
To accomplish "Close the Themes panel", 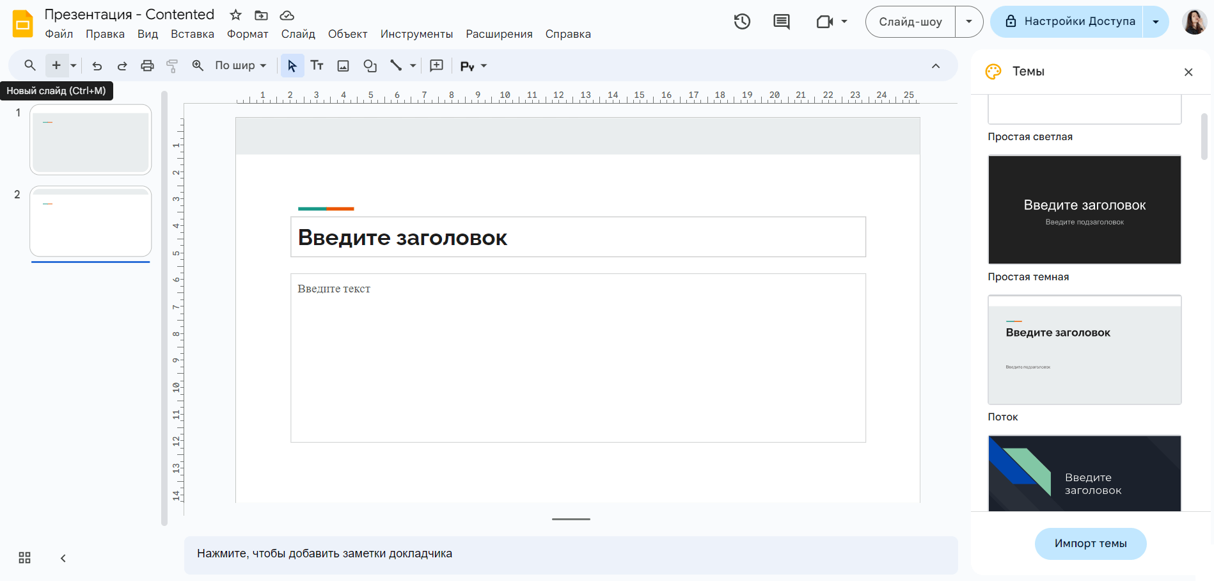I will pyautogui.click(x=1188, y=72).
